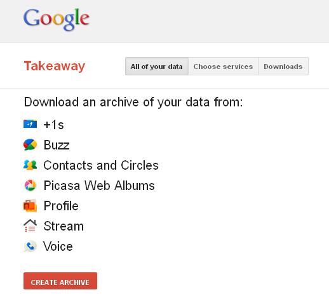This screenshot has height=304, width=329.
Task: Open the Downloads tab
Action: click(x=283, y=66)
